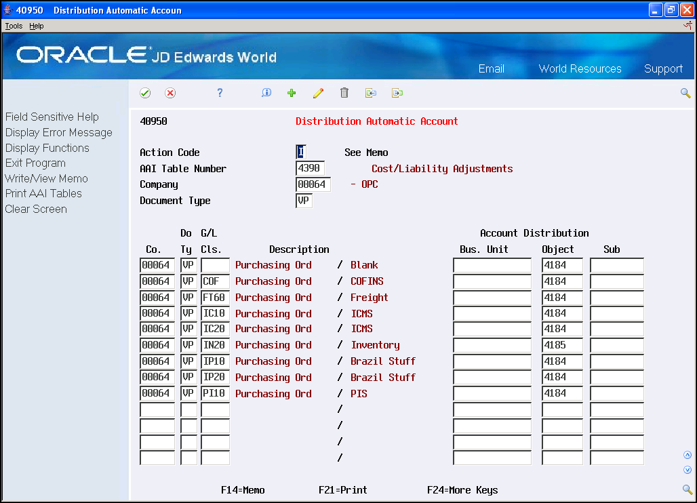Screen dimensions: 697x503
Task: Click the Inventory description text
Action: click(x=375, y=345)
